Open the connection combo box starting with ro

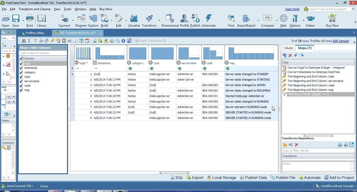coord(8,38)
